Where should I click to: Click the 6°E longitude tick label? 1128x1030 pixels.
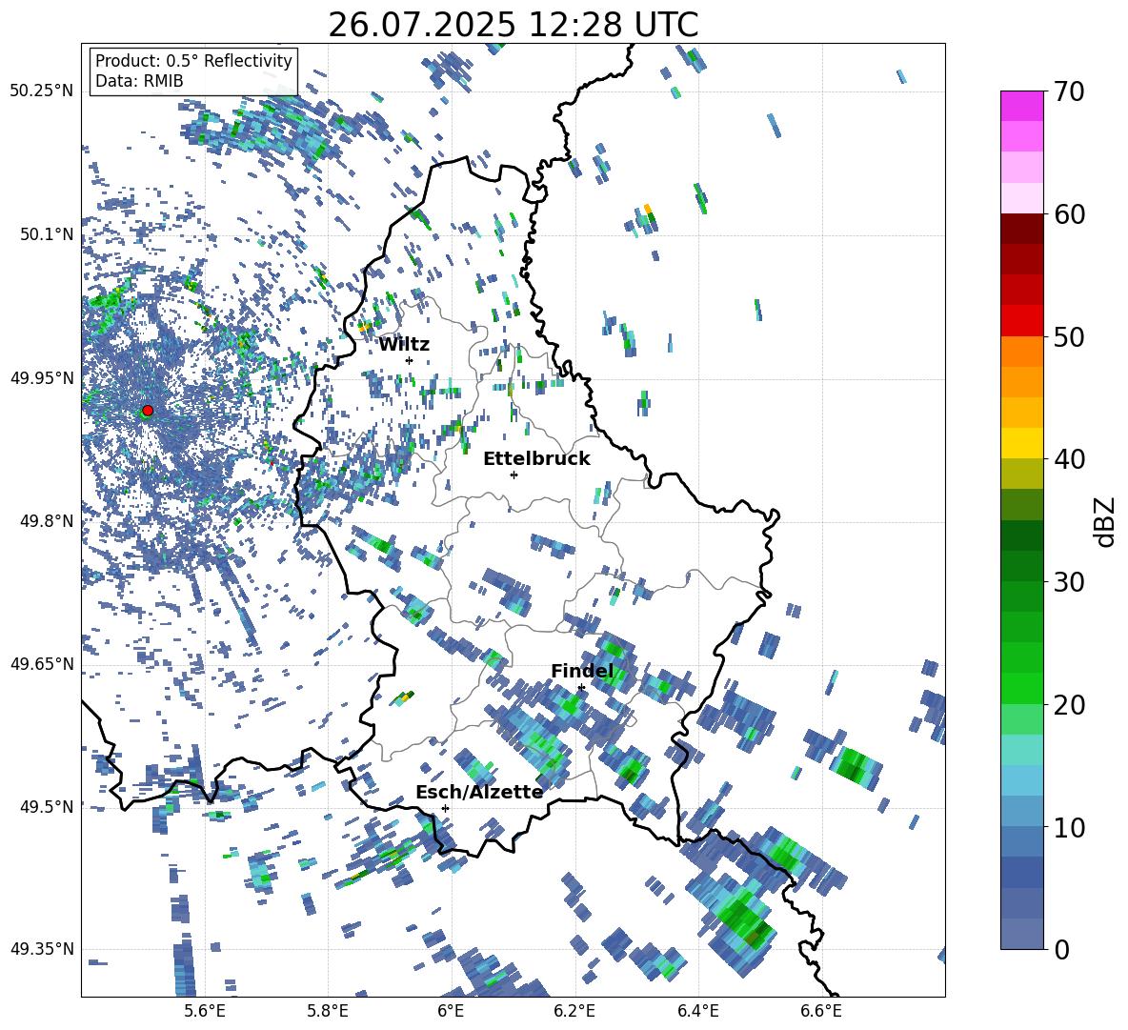pos(451,1011)
